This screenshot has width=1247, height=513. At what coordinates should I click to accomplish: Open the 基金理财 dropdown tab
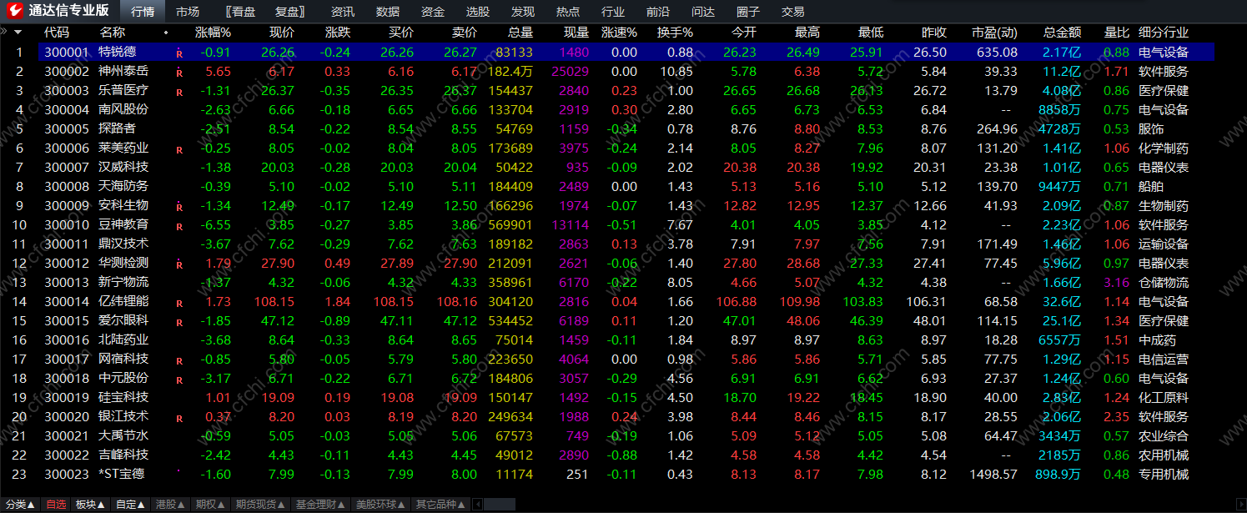click(x=320, y=504)
